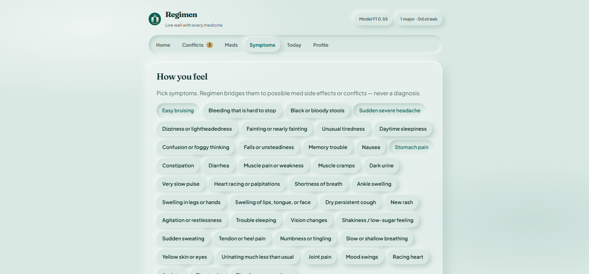Open the Home tab
Image resolution: width=589 pixels, height=274 pixels.
point(163,45)
